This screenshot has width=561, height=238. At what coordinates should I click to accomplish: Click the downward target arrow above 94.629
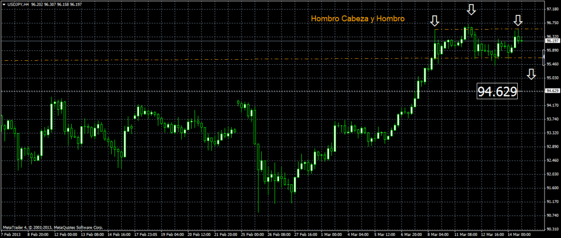click(x=531, y=75)
